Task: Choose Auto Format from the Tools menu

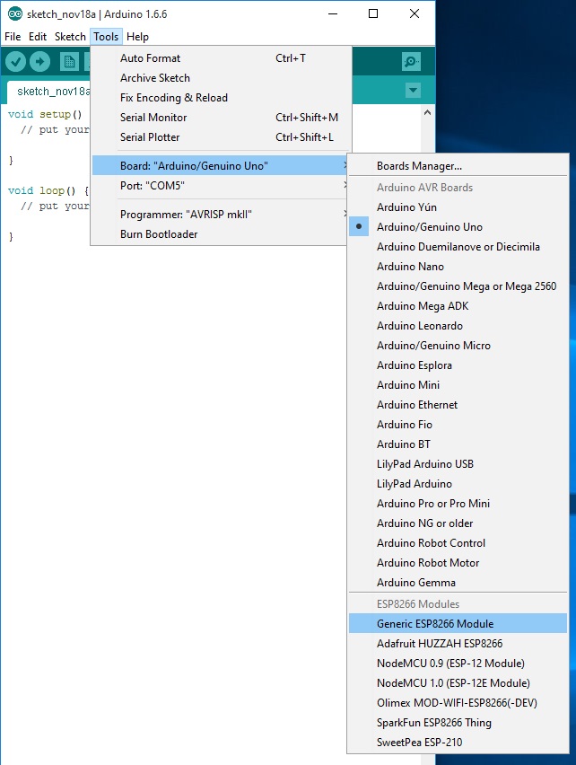Action: coord(221,58)
